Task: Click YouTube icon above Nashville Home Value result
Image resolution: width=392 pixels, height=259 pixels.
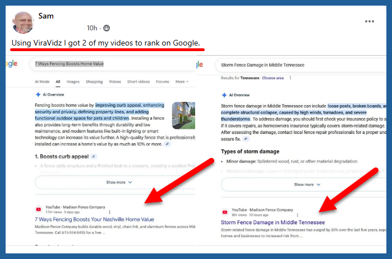Action: click(39, 210)
